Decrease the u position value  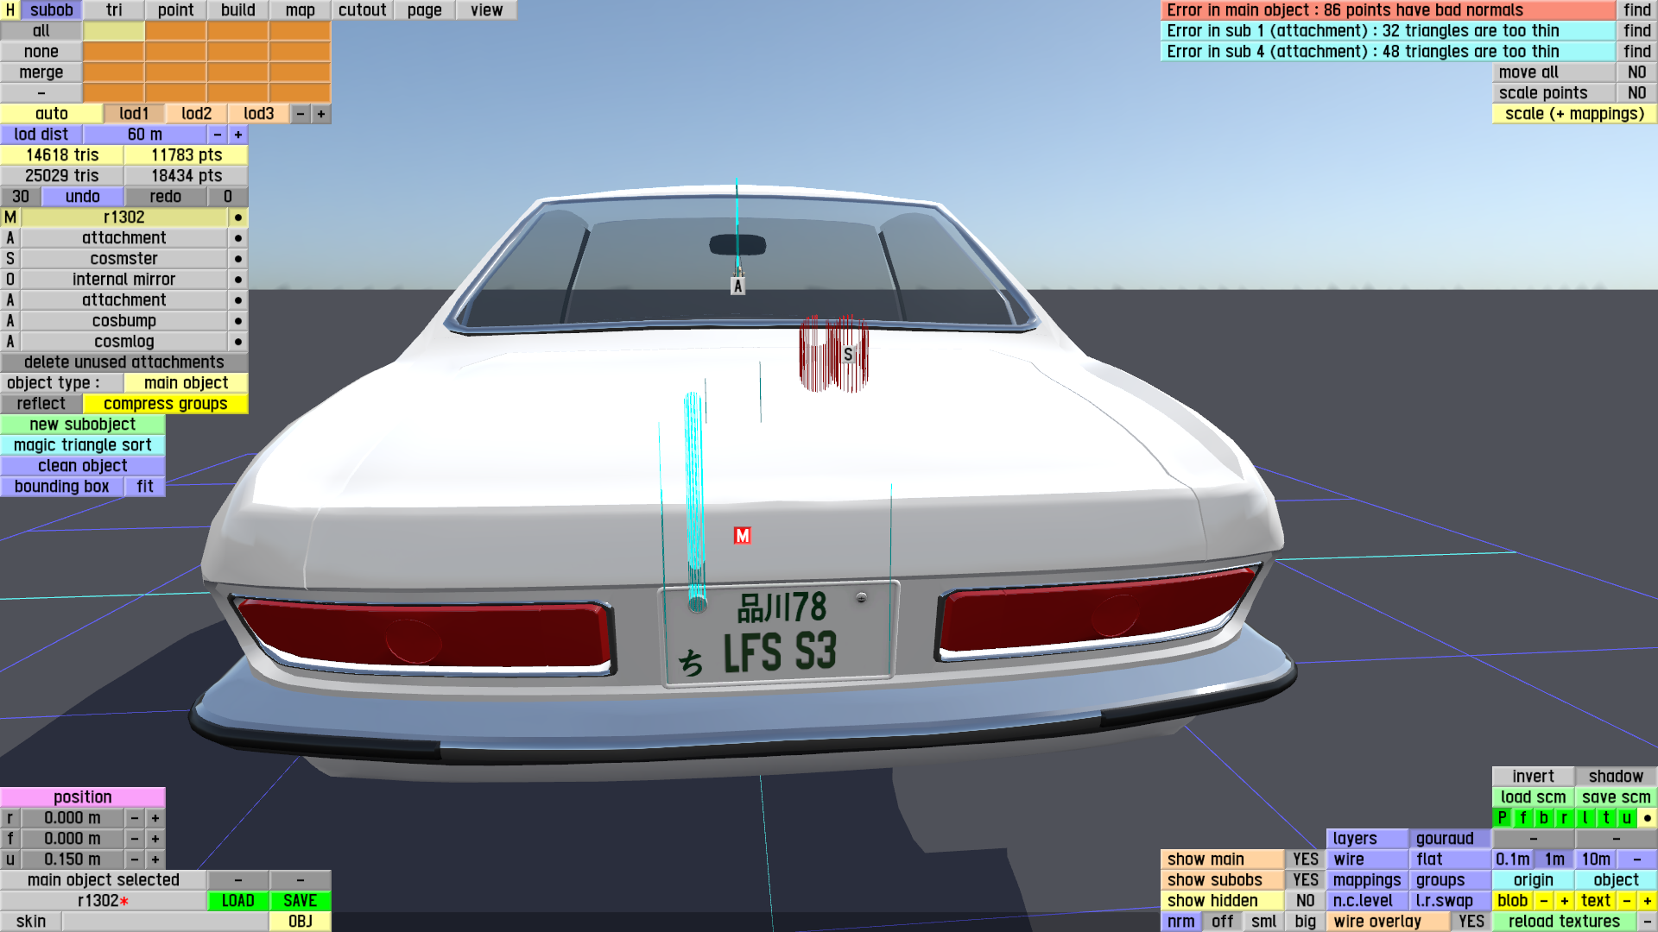coord(135,860)
